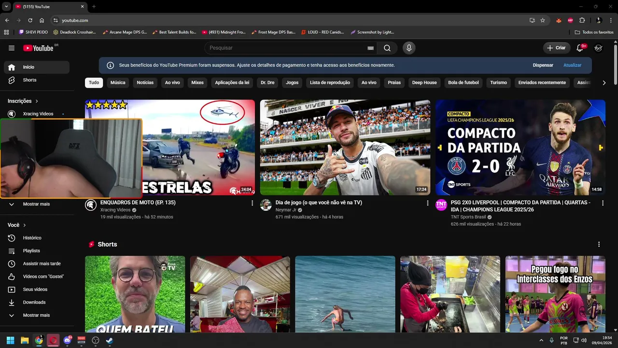The width and height of the screenshot is (618, 348).
Task: Select the Música filter chip
Action: click(118, 83)
